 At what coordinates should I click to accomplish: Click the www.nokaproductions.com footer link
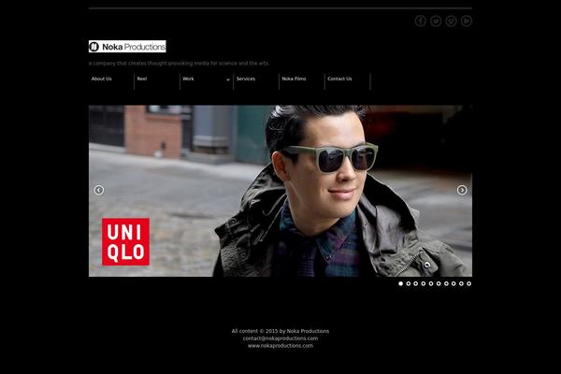tap(280, 346)
